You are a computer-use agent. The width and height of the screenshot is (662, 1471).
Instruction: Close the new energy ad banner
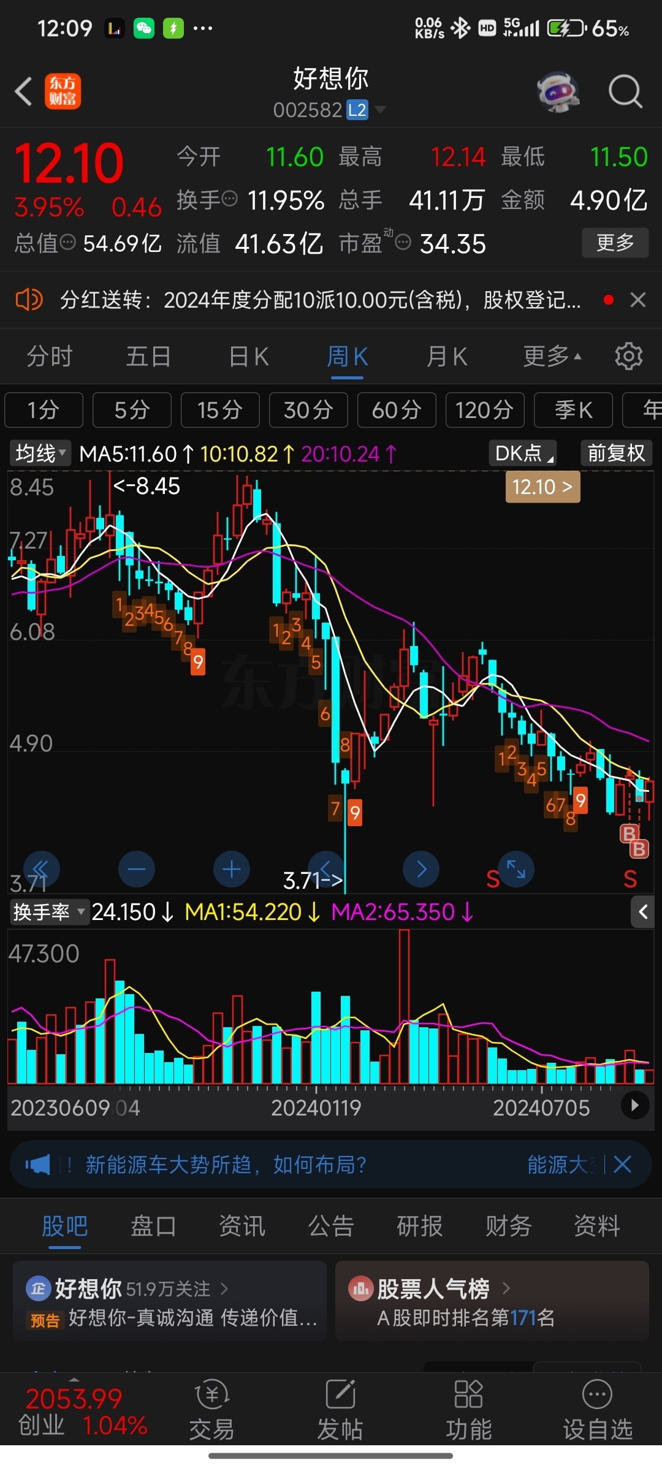pos(622,1165)
